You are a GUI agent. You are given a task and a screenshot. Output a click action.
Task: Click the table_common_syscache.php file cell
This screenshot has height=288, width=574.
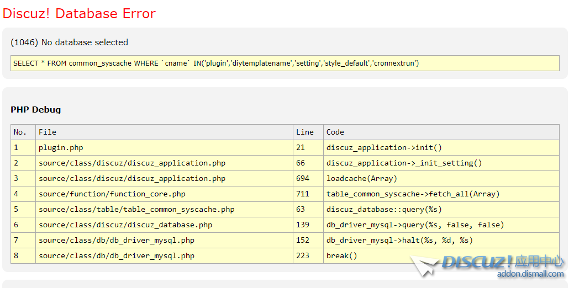165,210
